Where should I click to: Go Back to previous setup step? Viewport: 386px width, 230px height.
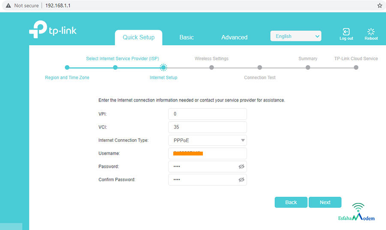(x=291, y=202)
